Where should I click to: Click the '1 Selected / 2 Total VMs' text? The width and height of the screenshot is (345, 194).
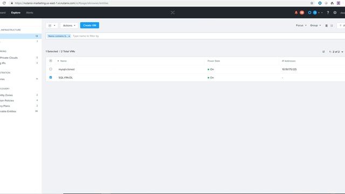[x=60, y=51]
